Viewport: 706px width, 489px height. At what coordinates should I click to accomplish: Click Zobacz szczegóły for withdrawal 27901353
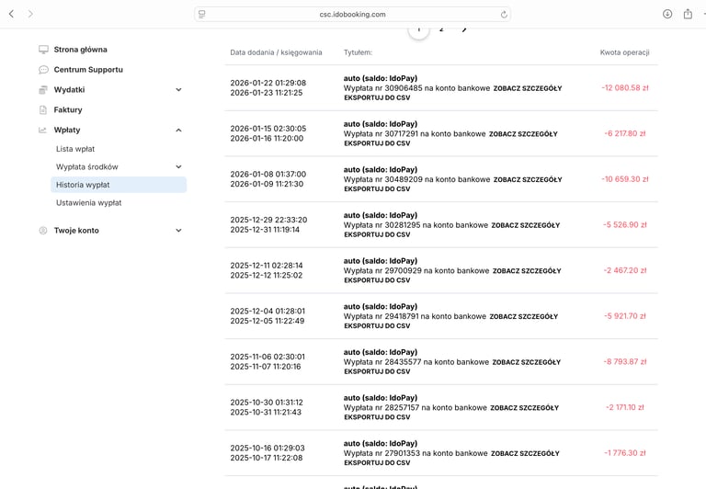click(525, 453)
